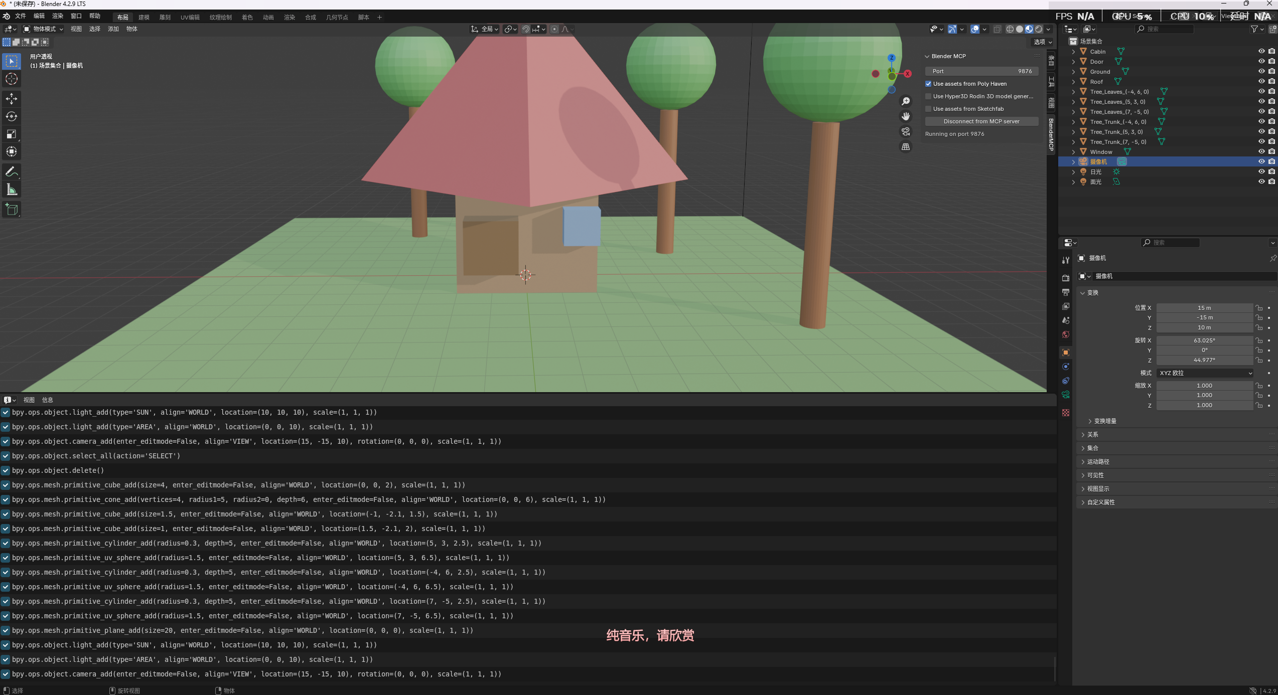The width and height of the screenshot is (1278, 695).
Task: Expand the Cabin item in outliner
Action: click(x=1073, y=52)
